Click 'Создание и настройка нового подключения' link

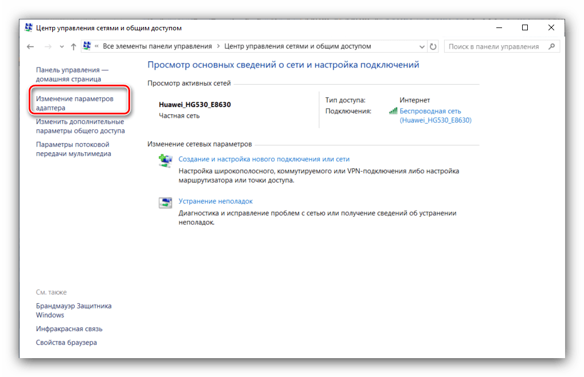[x=264, y=159]
